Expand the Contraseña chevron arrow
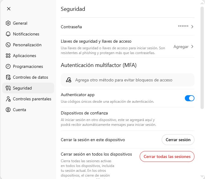Viewport: 205px width, 179px height. coord(192,27)
